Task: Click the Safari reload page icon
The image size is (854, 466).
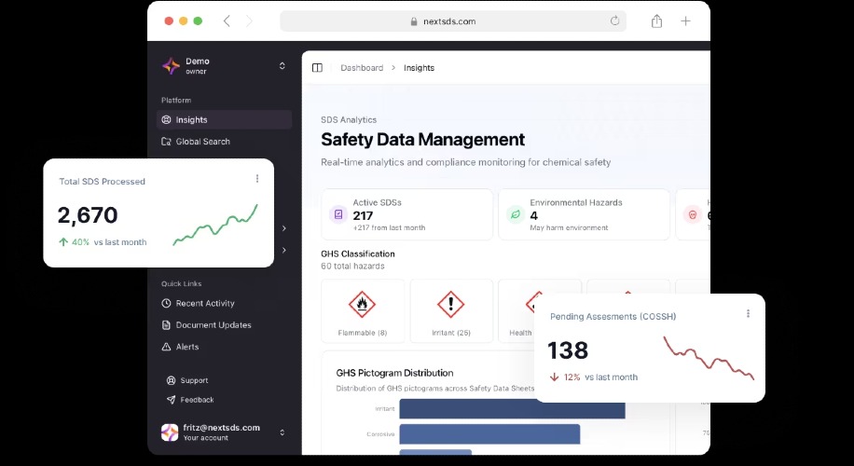Action: pyautogui.click(x=614, y=21)
